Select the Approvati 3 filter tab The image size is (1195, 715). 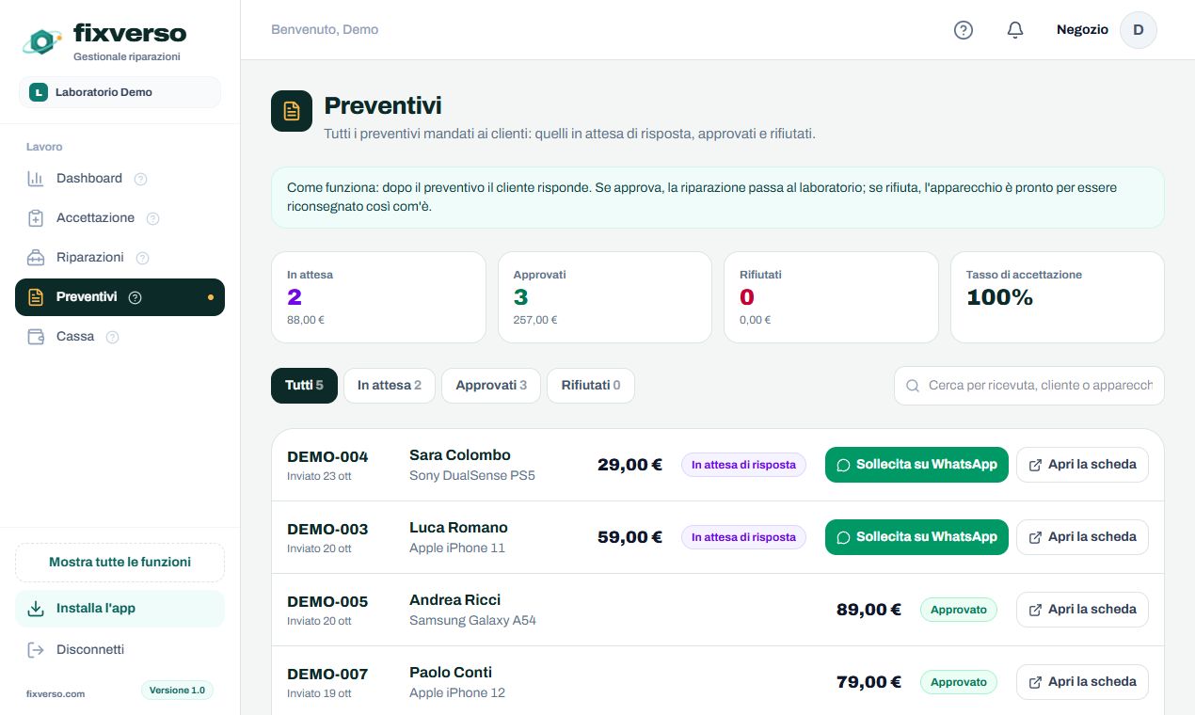coord(491,386)
